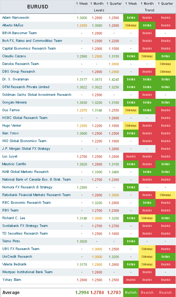Open Adam Narczewski's forecaster link
This screenshot has height=297, width=176.
coord(16,18)
